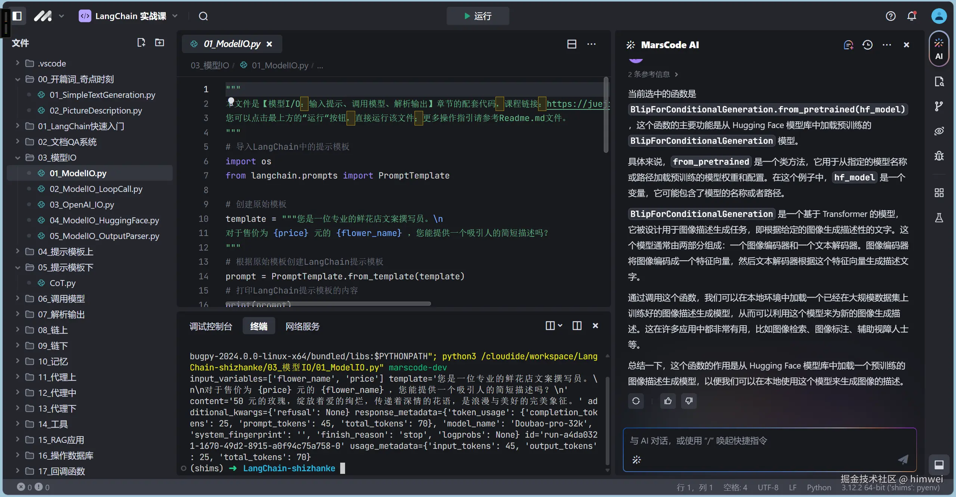Toggle the split editor layout icon
The width and height of the screenshot is (956, 497).
coord(571,44)
